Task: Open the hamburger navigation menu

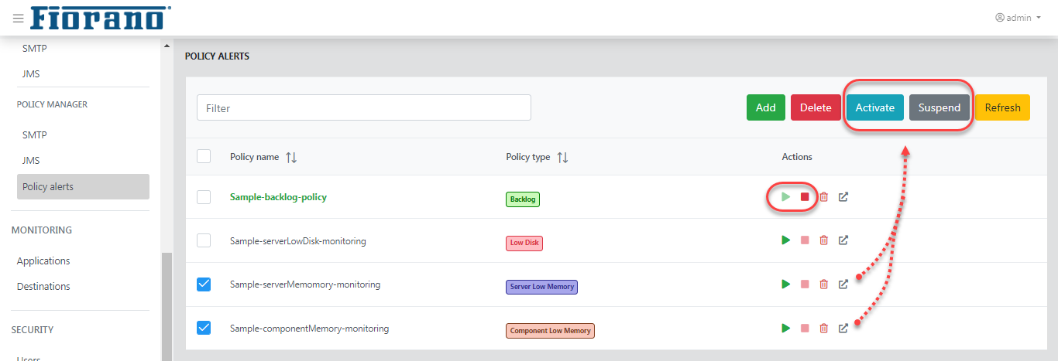Action: point(19,18)
